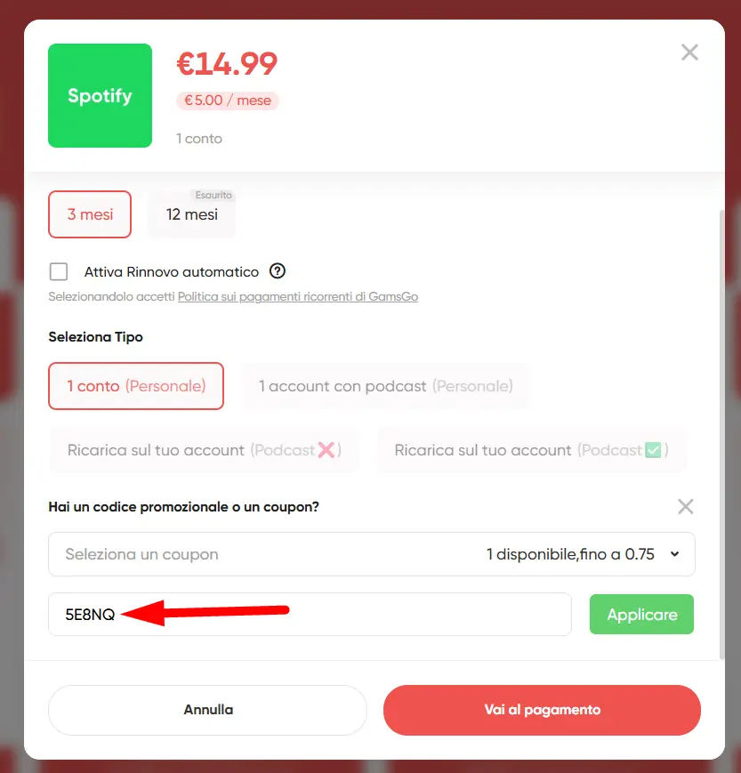
Task: Open the help tooltip beside Rinnovo automatico
Action: tap(278, 271)
